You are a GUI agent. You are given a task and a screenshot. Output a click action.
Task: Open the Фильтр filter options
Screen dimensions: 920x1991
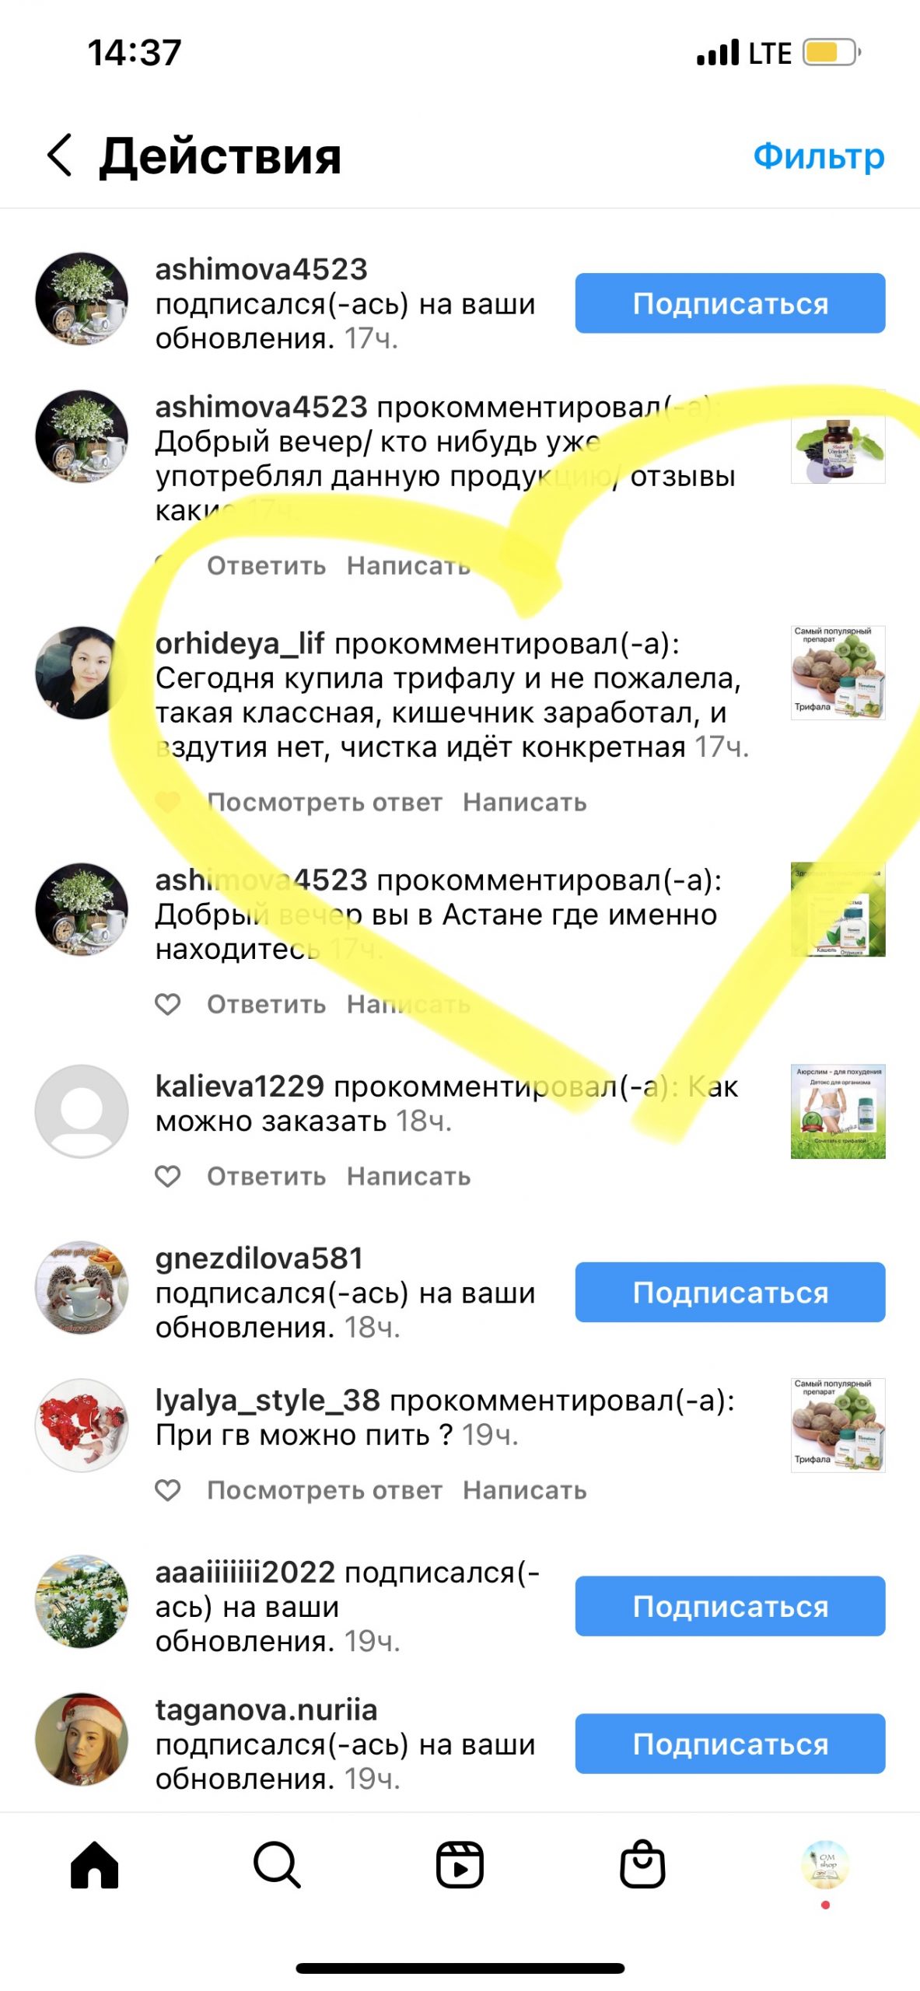(x=819, y=156)
